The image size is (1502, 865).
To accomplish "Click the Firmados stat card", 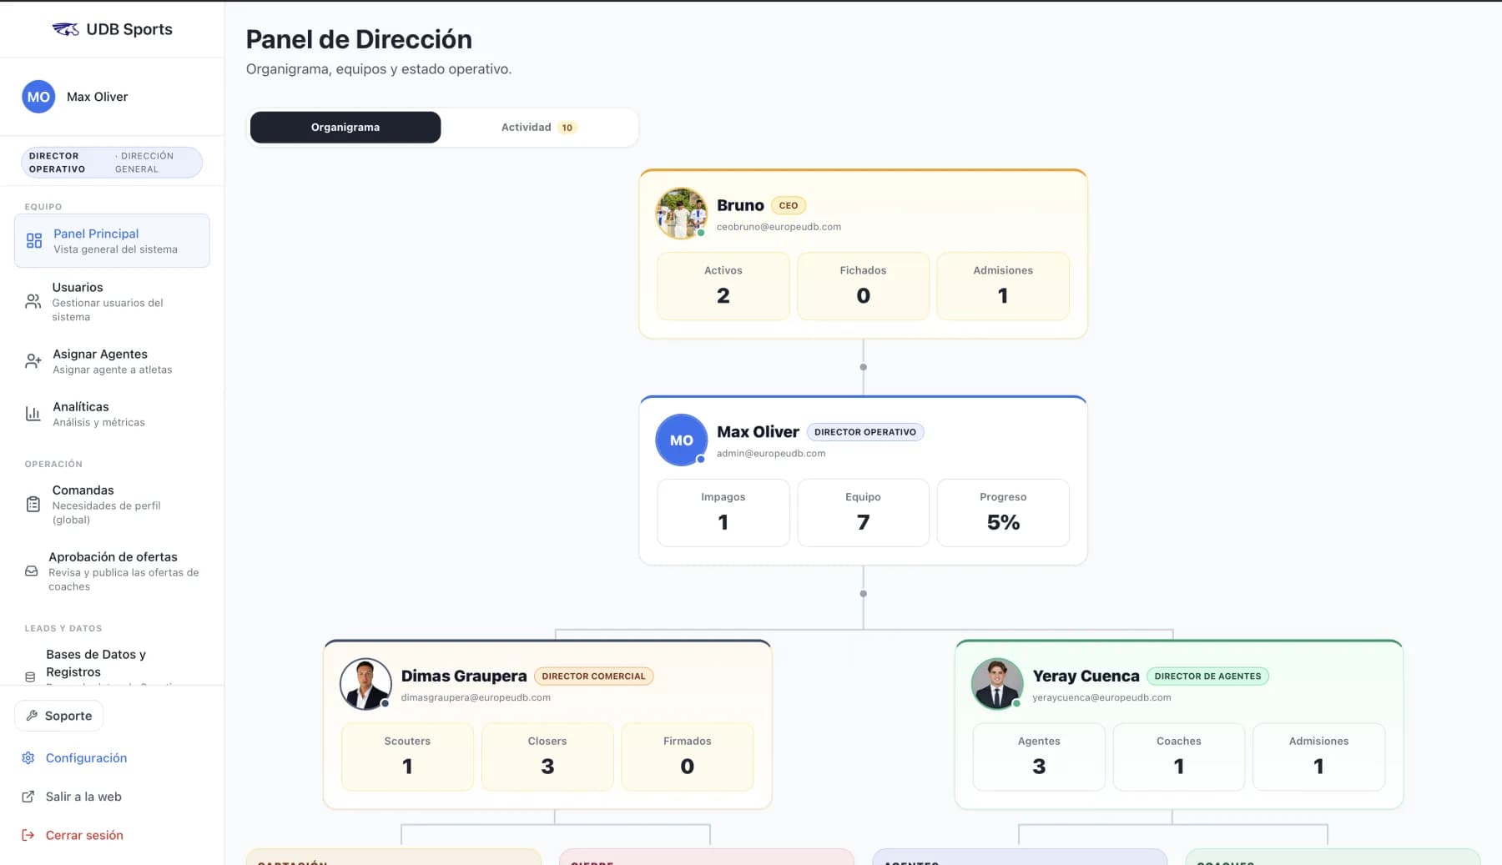I will pyautogui.click(x=688, y=757).
